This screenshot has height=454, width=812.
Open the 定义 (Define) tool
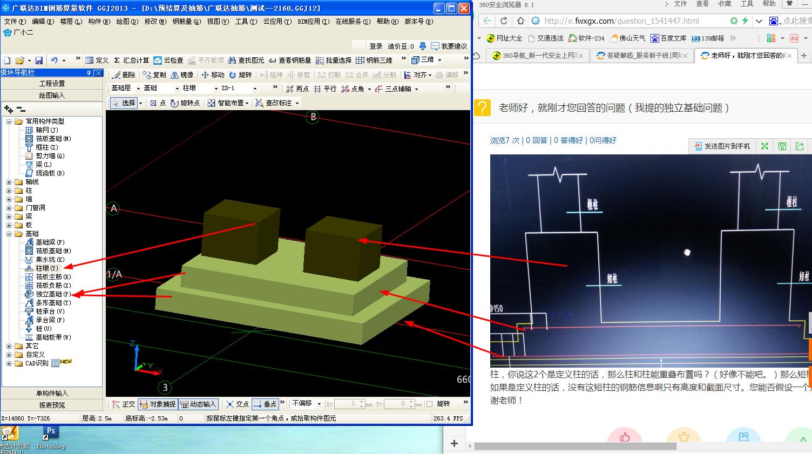[x=97, y=60]
